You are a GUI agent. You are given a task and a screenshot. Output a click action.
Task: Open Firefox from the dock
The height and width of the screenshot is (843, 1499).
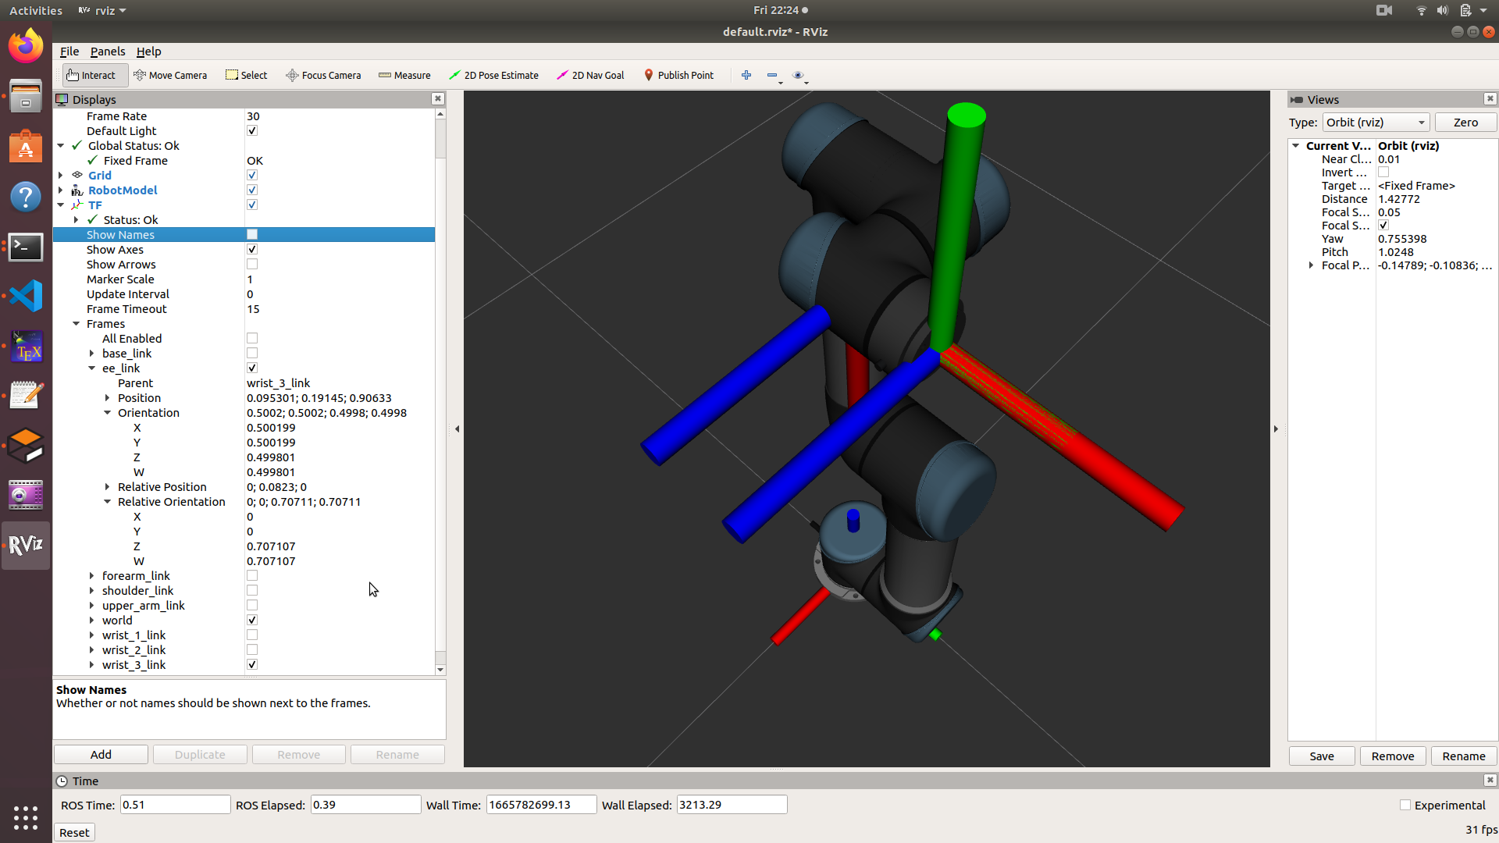point(26,46)
